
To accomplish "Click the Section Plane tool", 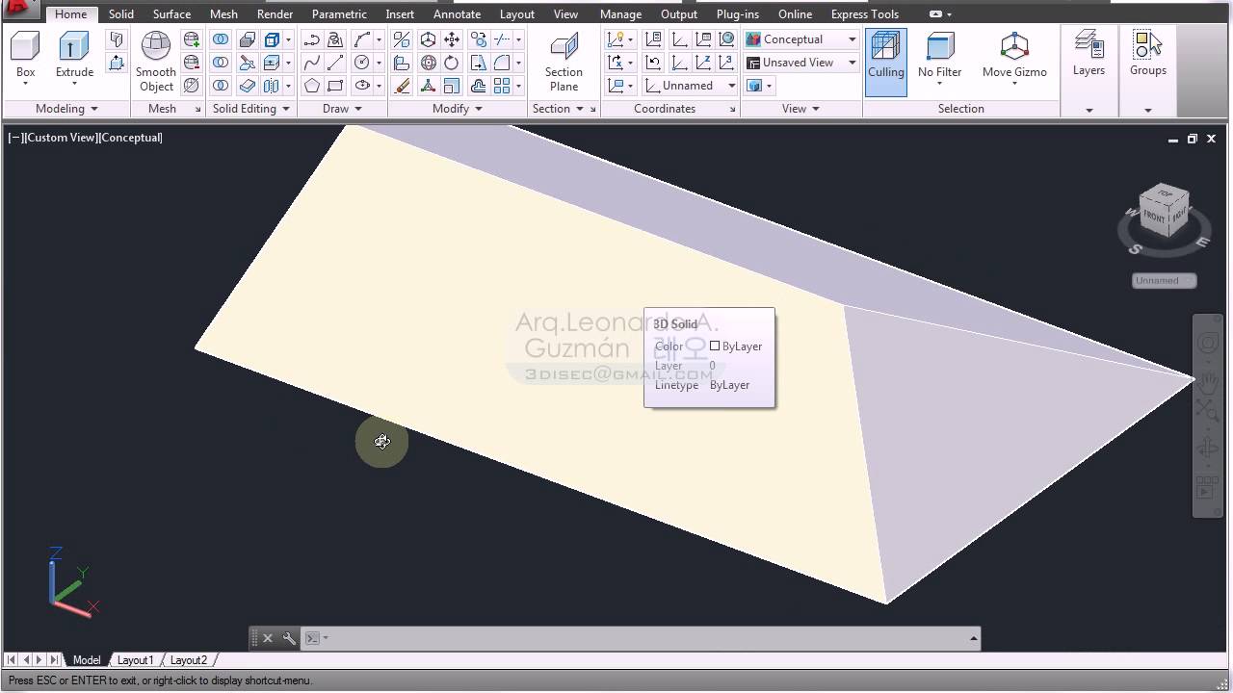I will [564, 62].
